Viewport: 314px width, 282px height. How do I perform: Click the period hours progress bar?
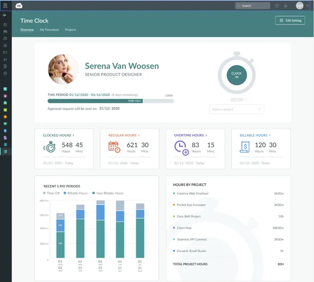coord(111,101)
